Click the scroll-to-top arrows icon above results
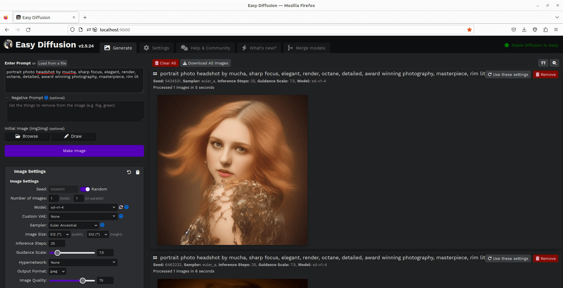 [x=543, y=63]
